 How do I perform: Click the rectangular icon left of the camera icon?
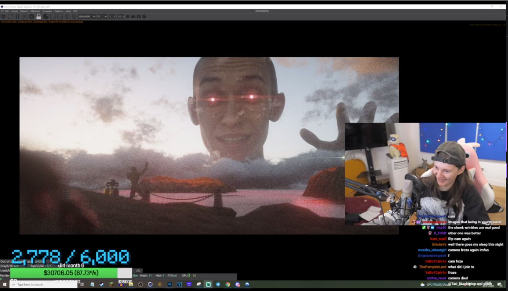click(x=133, y=16)
